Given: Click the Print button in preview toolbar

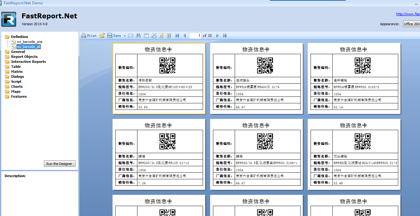Looking at the screenshot, I should [x=89, y=35].
